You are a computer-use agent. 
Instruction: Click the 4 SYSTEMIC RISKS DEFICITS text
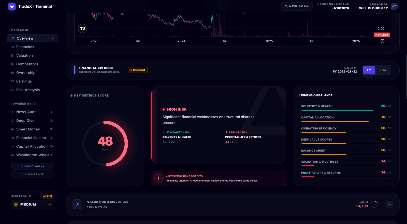[x=184, y=176]
